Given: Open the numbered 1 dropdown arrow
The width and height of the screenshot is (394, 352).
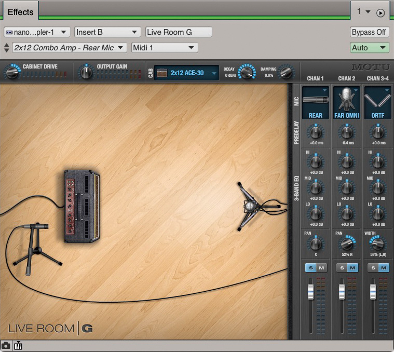Looking at the screenshot, I should [368, 11].
